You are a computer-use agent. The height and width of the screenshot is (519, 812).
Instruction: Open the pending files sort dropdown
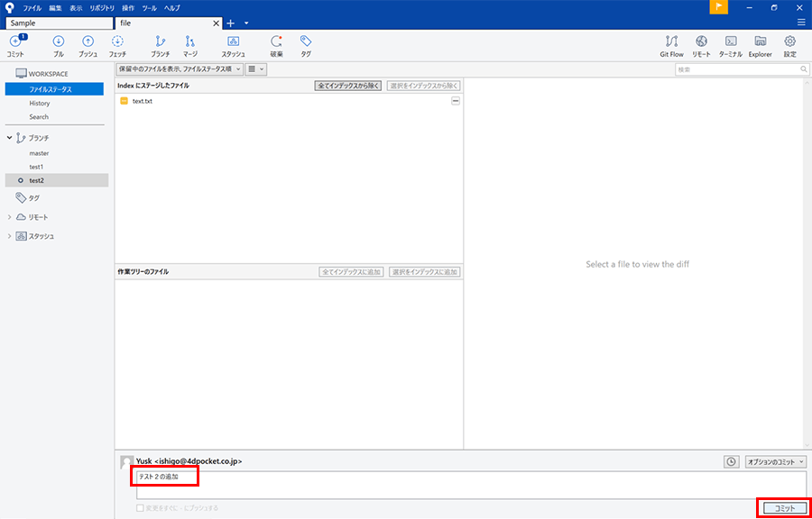(180, 68)
